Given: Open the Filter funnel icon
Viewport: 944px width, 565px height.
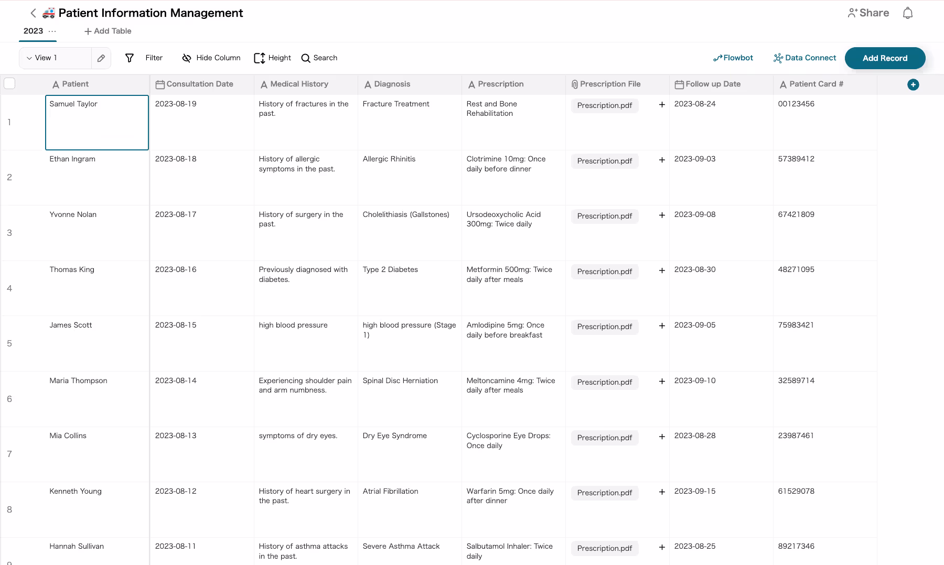Looking at the screenshot, I should point(130,58).
